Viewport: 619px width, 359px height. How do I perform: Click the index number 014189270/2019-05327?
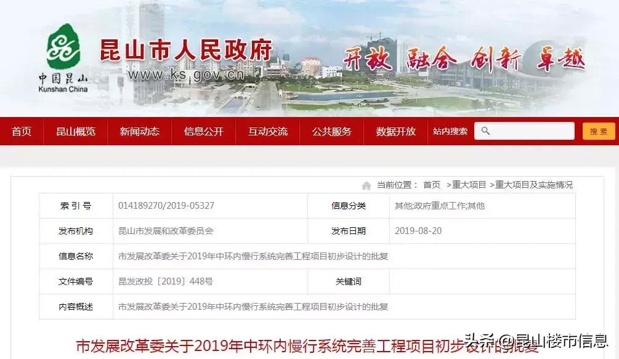pos(166,206)
